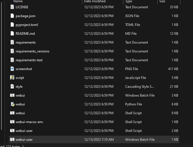Click the pyproject.toml file icon

point(12,24)
